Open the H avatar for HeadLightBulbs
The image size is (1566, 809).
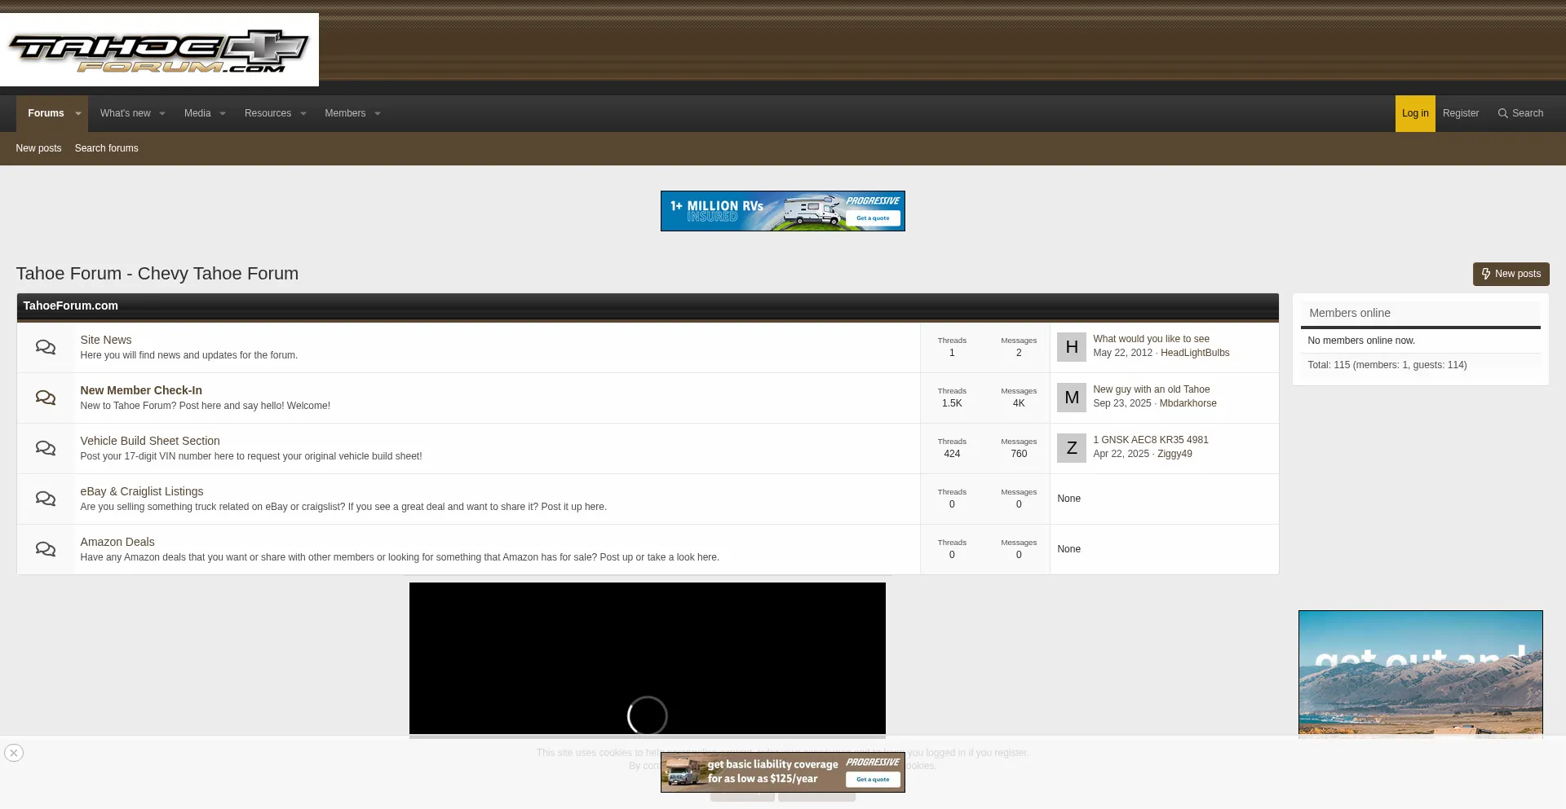pyautogui.click(x=1071, y=347)
